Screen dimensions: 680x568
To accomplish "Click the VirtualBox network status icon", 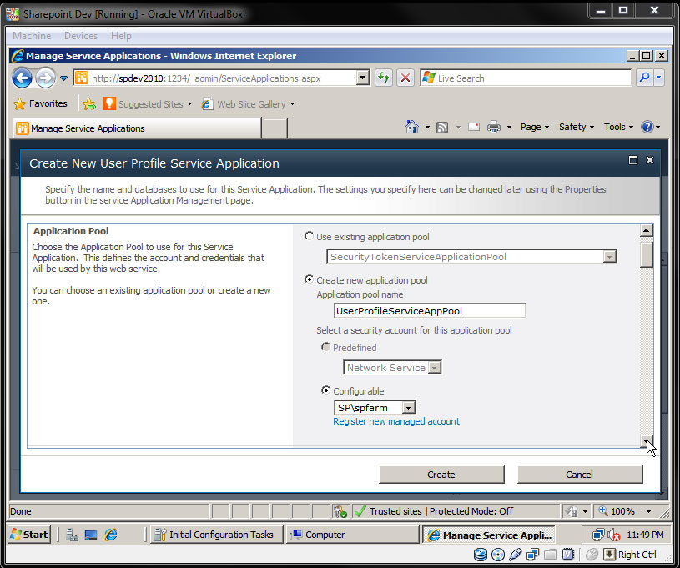I will tap(532, 555).
